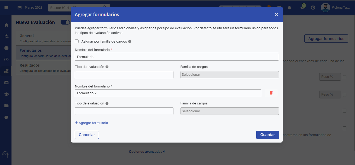Enable Asignar por familia de cargos checkbox

[x=77, y=41]
